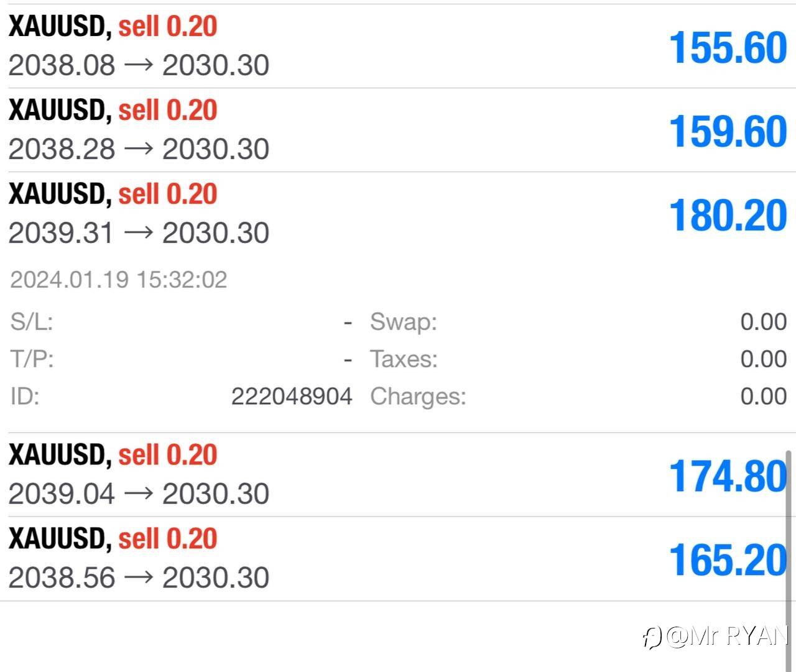Viewport: 796px width, 672px height.
Task: Tap the Charges label
Action: coord(418,397)
